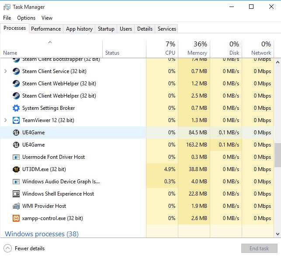Select the UT3DM.exe (32 bit) row
281x259 pixels.
137,169
